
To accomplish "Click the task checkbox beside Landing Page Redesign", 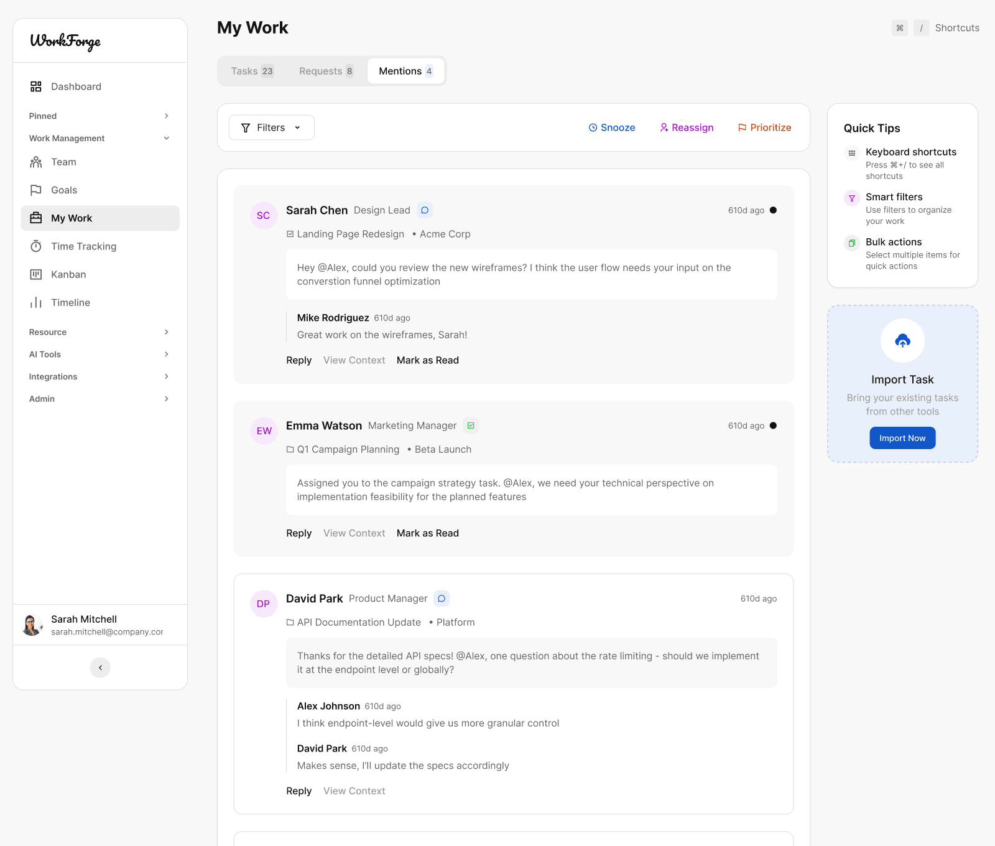I will [x=290, y=234].
